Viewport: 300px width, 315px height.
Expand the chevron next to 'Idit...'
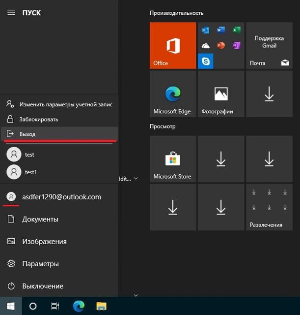click(136, 178)
